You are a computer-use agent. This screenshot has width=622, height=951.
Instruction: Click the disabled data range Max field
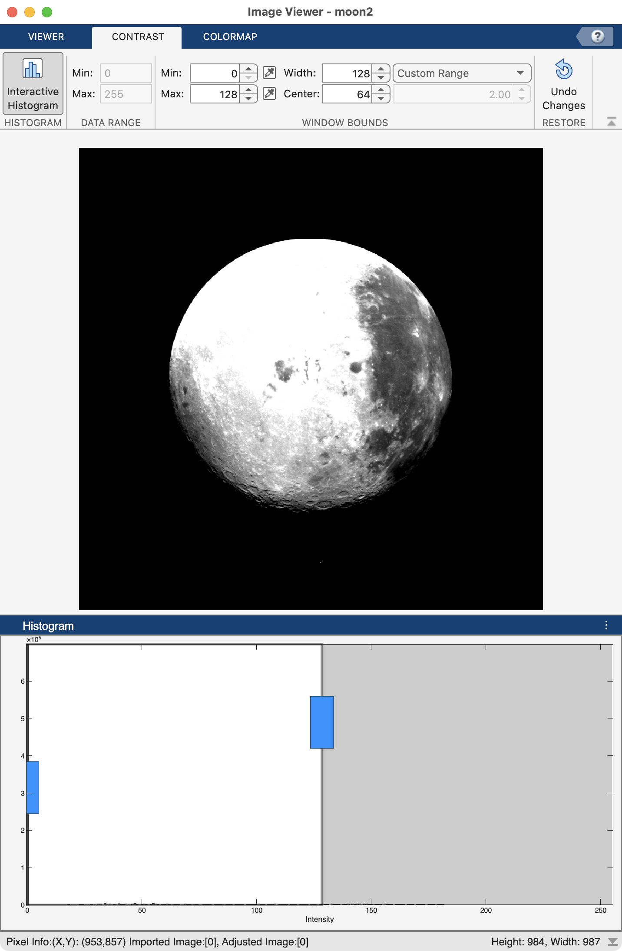(x=126, y=94)
